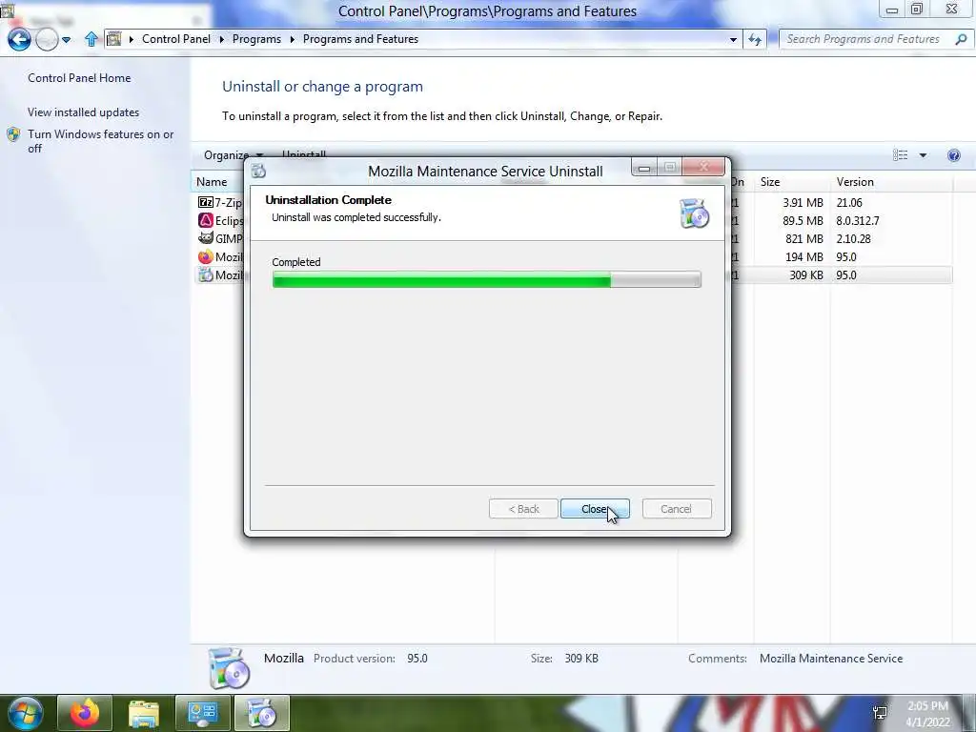Select the Mozilla Firefox icon in list

coord(206,256)
